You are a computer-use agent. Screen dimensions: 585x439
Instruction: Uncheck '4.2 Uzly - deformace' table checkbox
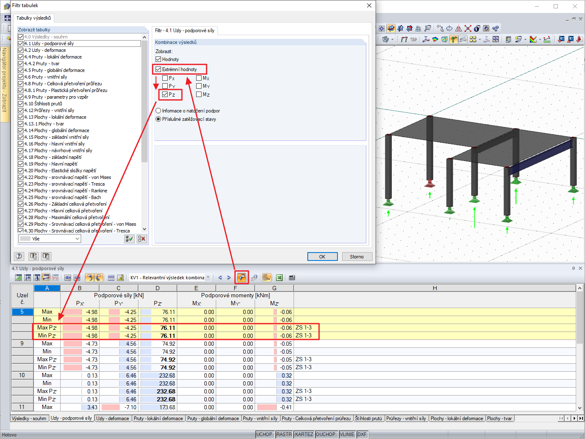[x=20, y=50]
